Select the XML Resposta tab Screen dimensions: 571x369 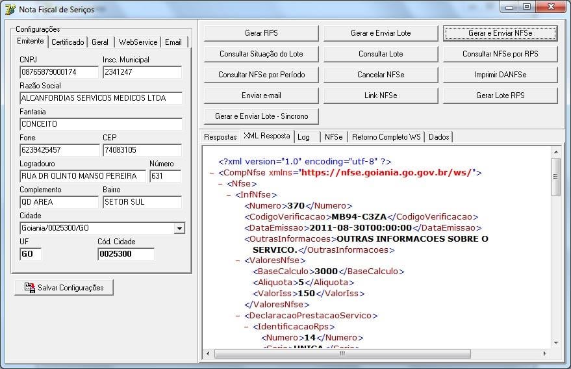point(267,136)
